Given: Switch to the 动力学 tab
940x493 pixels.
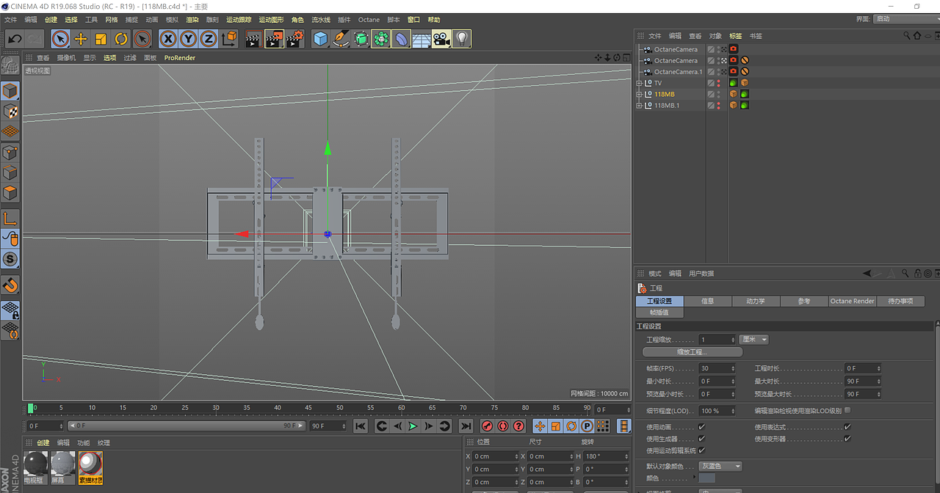Looking at the screenshot, I should (756, 301).
